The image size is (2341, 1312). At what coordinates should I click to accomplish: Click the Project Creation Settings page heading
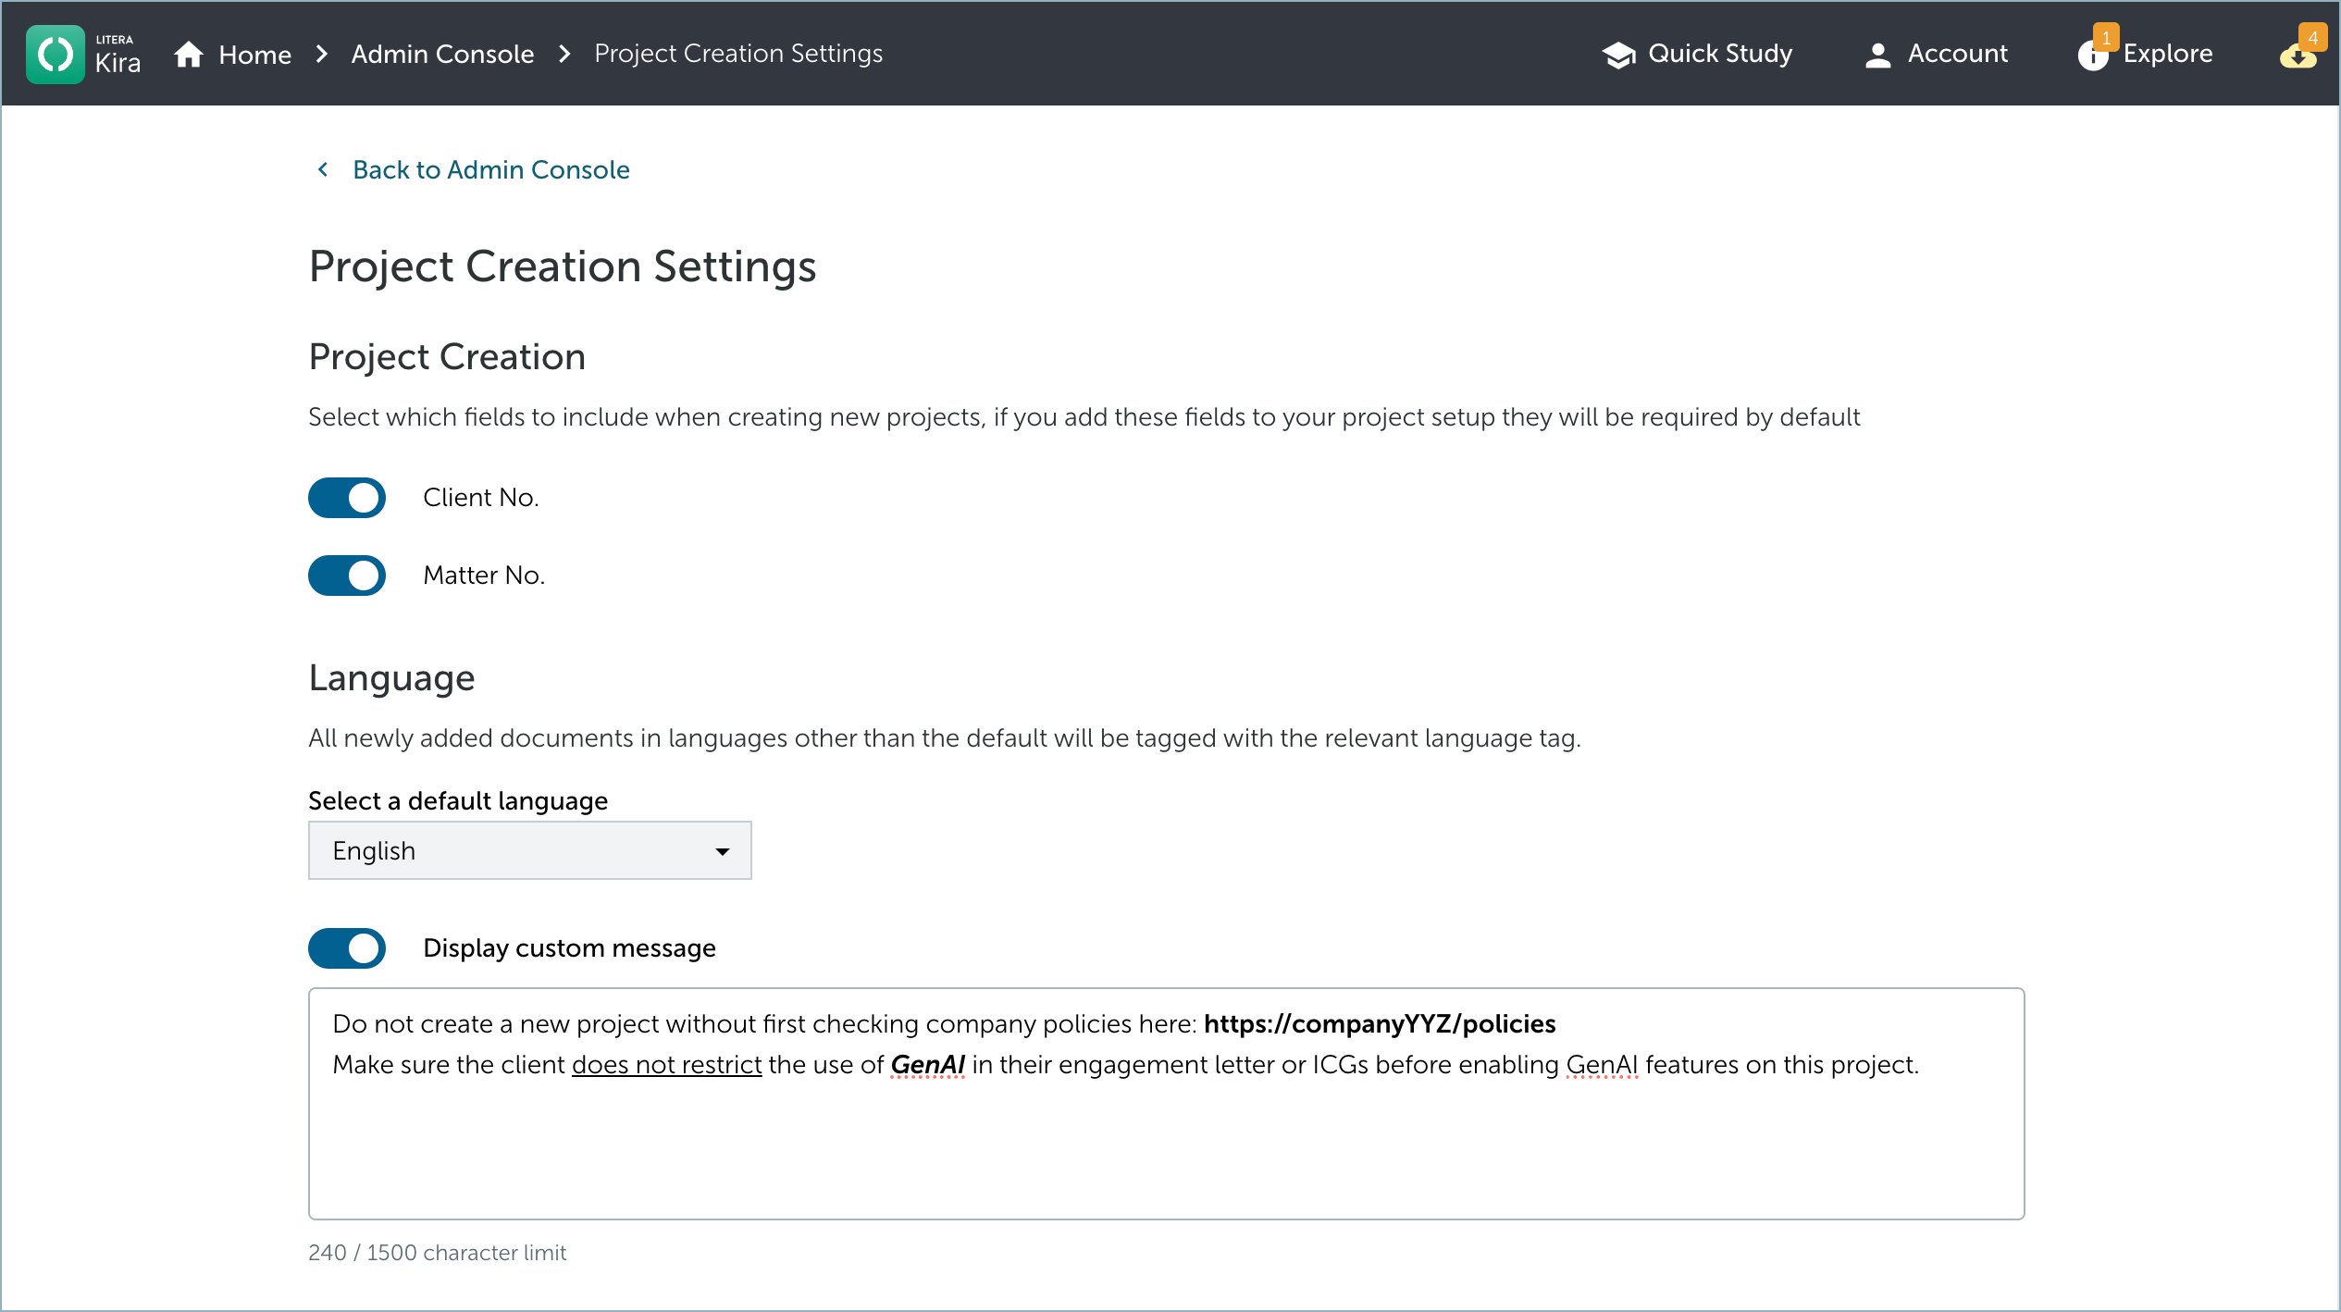pyautogui.click(x=563, y=266)
